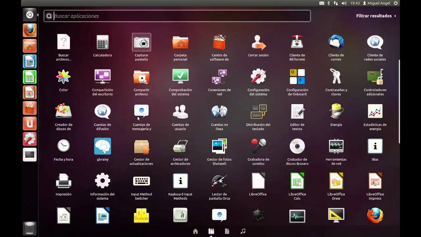The width and height of the screenshot is (421, 237).
Task: Select the Applications lens tab
Action: (211, 231)
